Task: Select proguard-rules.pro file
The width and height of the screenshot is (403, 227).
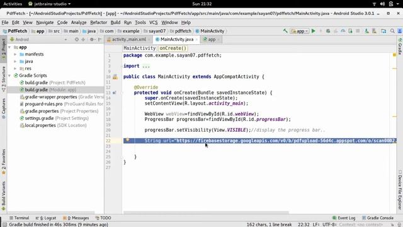Action: pyautogui.click(x=62, y=104)
